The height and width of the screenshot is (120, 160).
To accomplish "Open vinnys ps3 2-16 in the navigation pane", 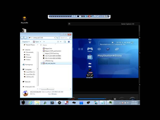I will point(28,87).
